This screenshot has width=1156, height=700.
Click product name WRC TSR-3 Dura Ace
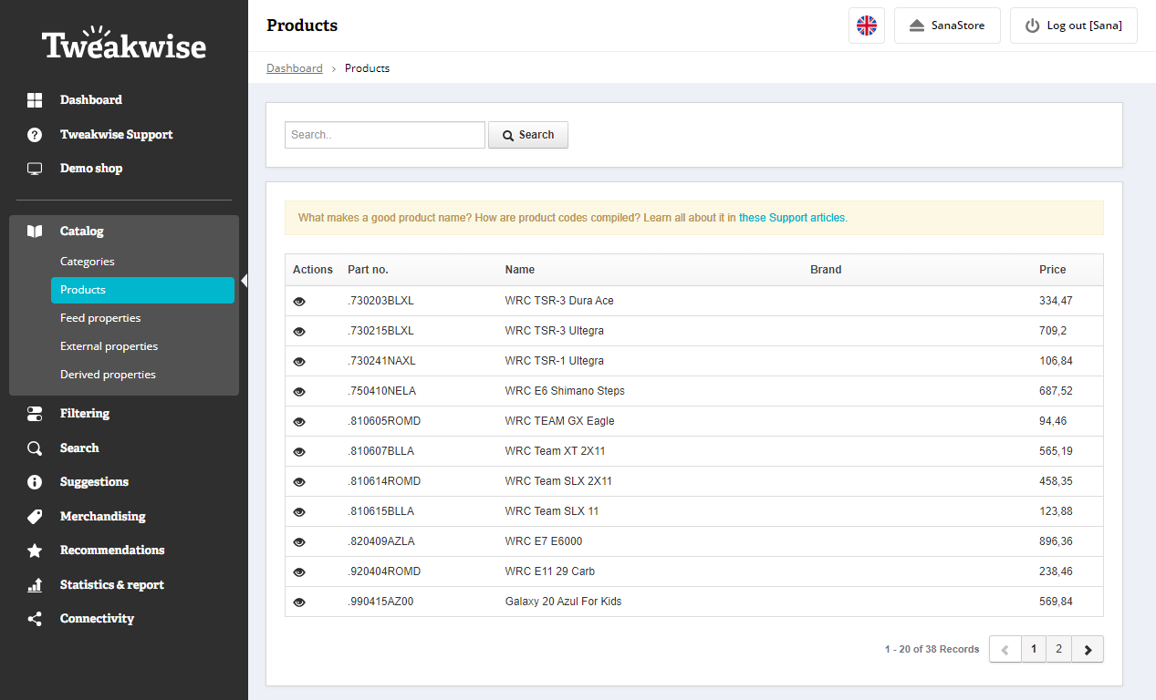tap(559, 301)
